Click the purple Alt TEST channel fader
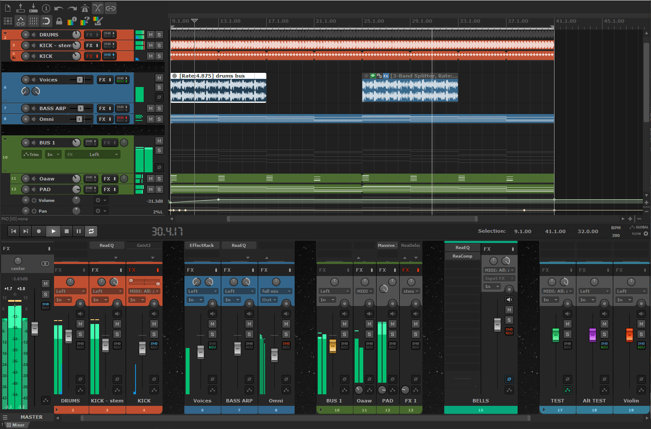The width and height of the screenshot is (651, 429). (x=593, y=335)
